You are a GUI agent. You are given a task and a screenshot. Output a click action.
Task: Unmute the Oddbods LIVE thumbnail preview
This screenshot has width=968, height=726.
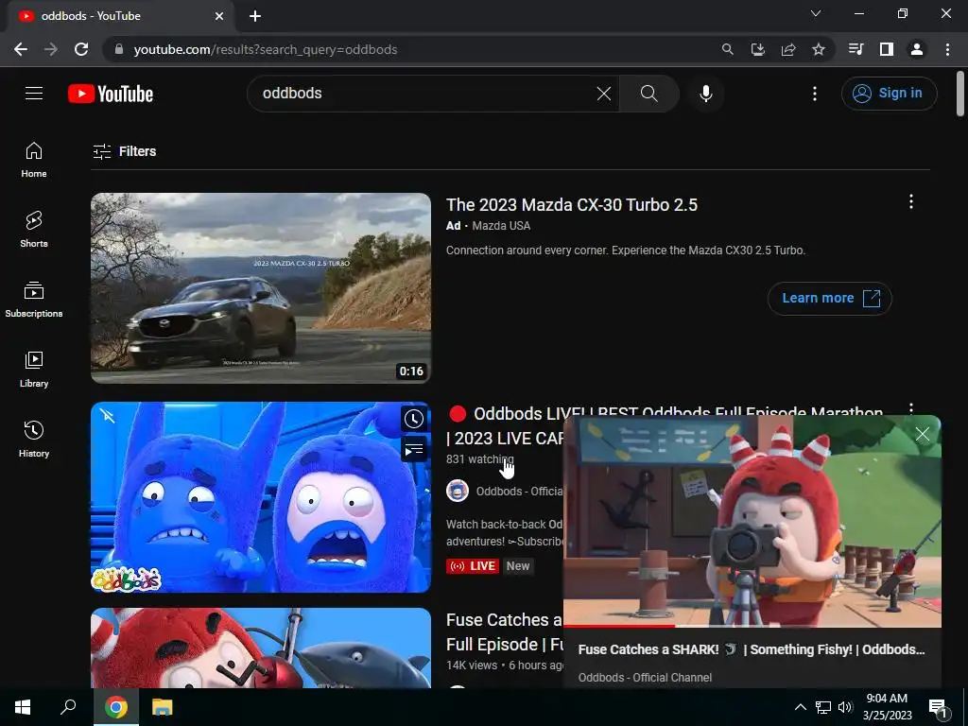[108, 416]
